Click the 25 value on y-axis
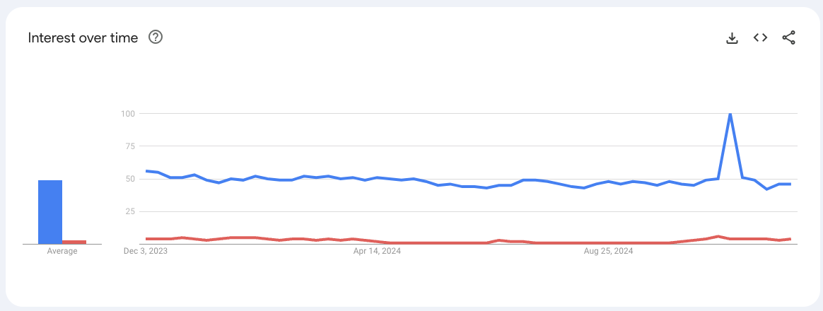The height and width of the screenshot is (311, 823). coord(129,211)
